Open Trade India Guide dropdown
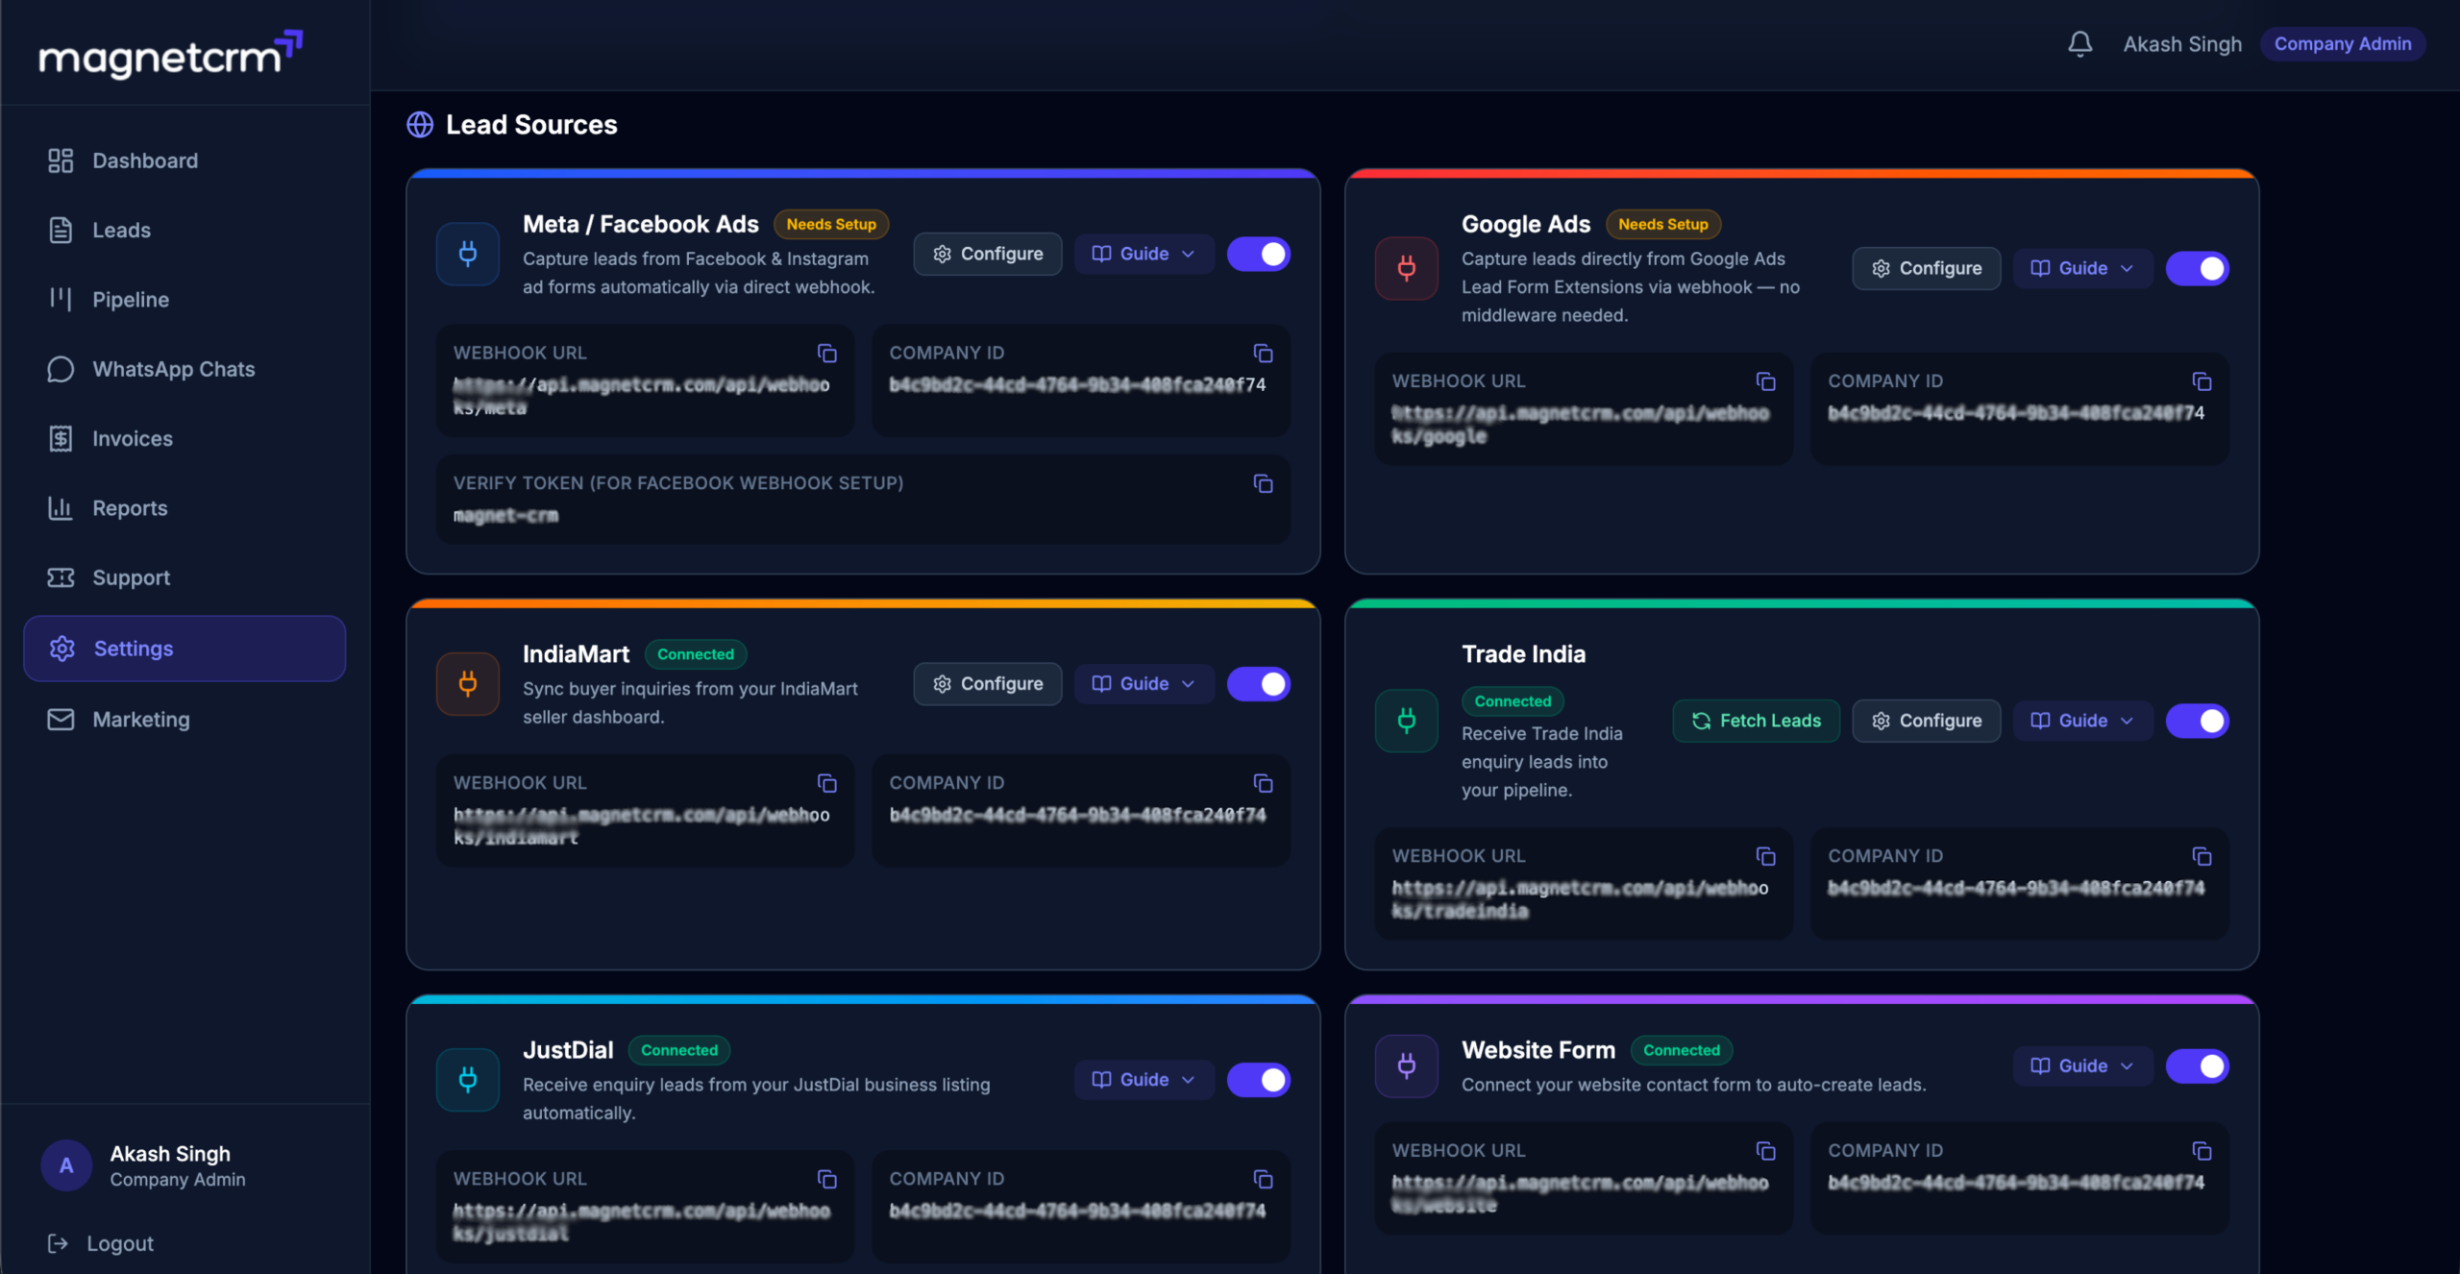 click(x=2083, y=721)
